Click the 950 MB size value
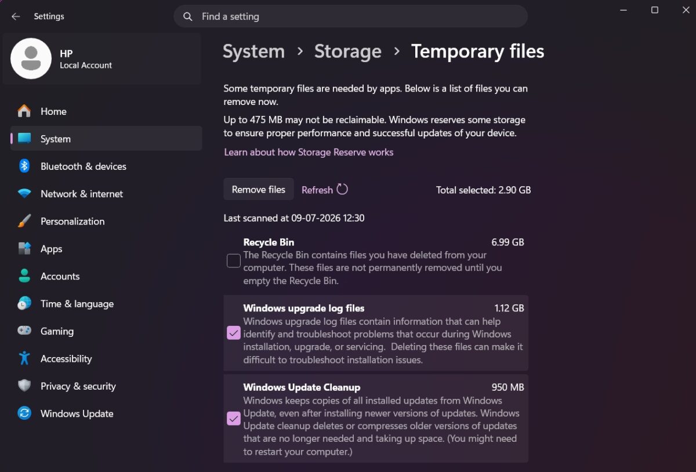The width and height of the screenshot is (696, 472). tap(508, 387)
